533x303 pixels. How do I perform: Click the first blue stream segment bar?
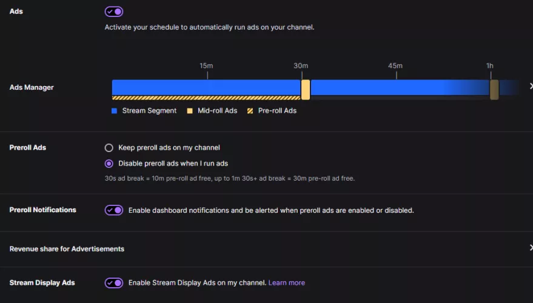(x=206, y=87)
